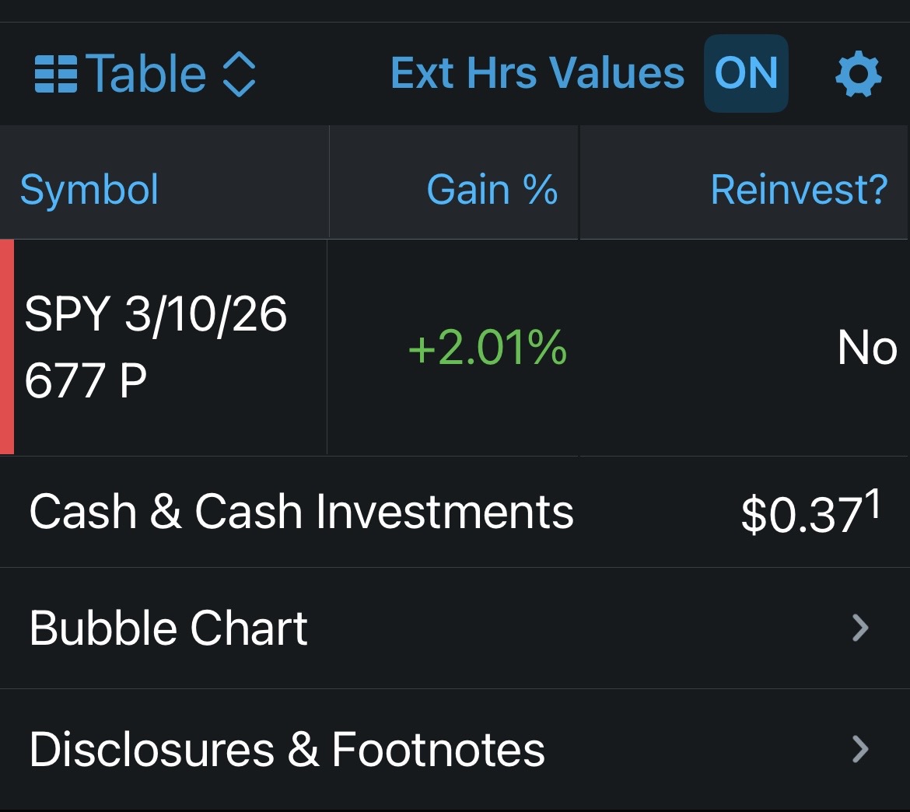Open the Bubble Chart row
Screen dimensions: 910x812
pyautogui.click(x=168, y=628)
